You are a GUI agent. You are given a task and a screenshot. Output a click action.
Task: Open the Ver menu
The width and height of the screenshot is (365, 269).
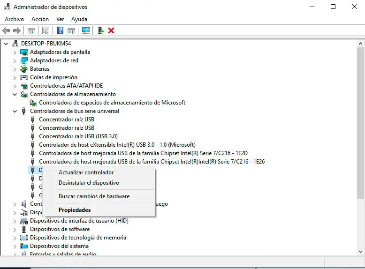[x=60, y=19]
